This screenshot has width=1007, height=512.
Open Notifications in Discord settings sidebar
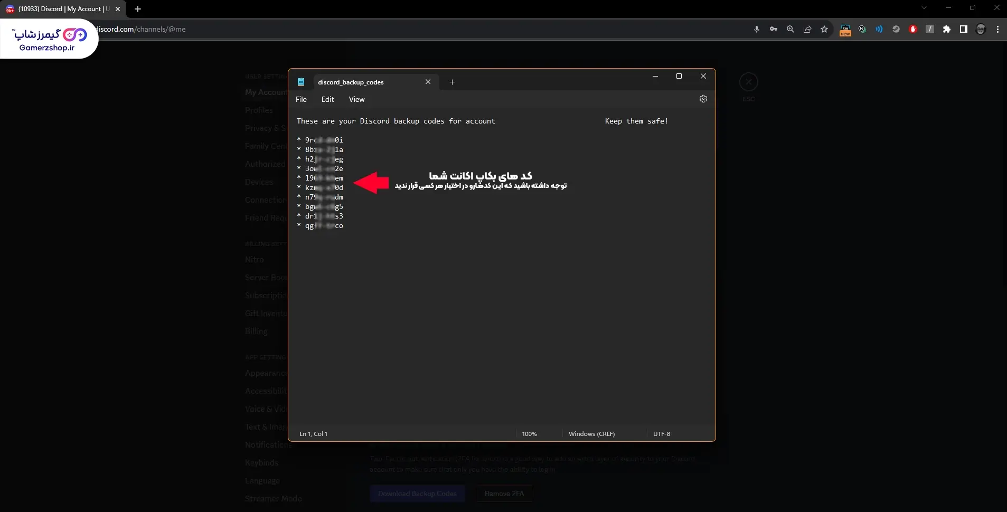point(268,444)
